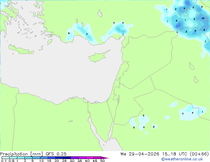Image resolution: width=210 pixels, height=162 pixels.
Task: Select the 2–5 mm legend color swatch
Action: pos(28,158)
